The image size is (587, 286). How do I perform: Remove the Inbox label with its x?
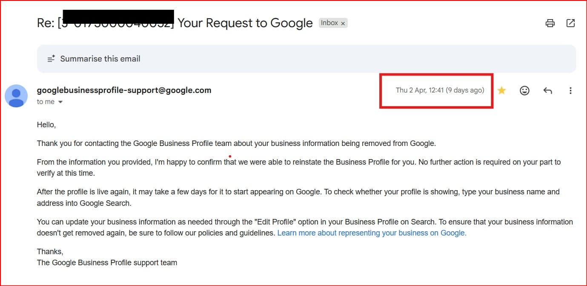click(343, 23)
